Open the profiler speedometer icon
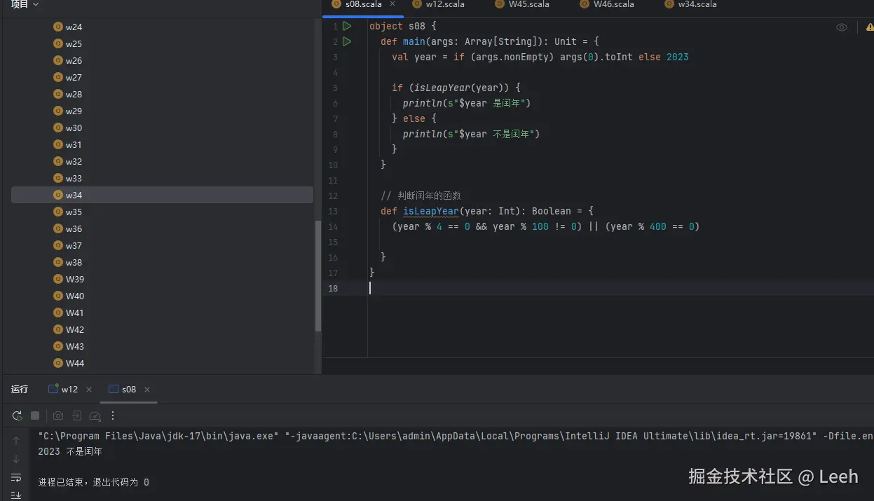The height and width of the screenshot is (501, 874). pyautogui.click(x=95, y=416)
